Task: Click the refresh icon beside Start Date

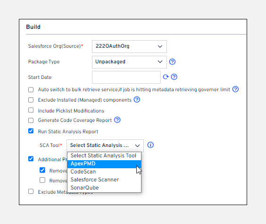Action: (x=166, y=77)
